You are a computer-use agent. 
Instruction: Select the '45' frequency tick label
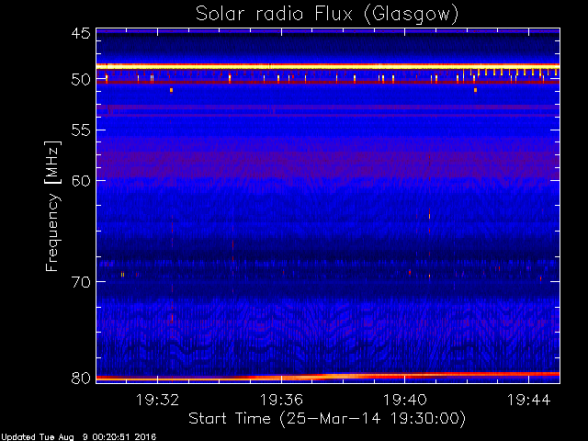click(x=81, y=33)
